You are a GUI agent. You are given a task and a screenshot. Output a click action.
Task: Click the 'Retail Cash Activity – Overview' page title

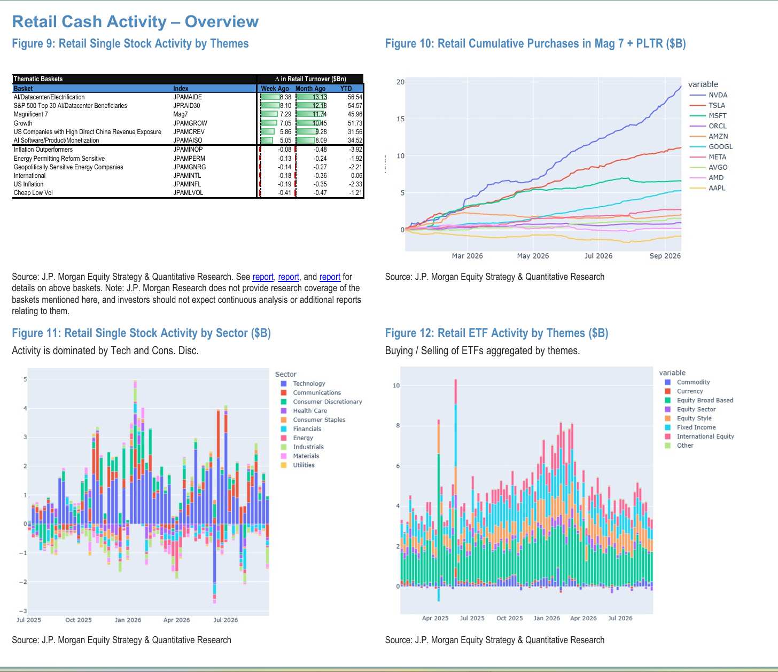(135, 21)
